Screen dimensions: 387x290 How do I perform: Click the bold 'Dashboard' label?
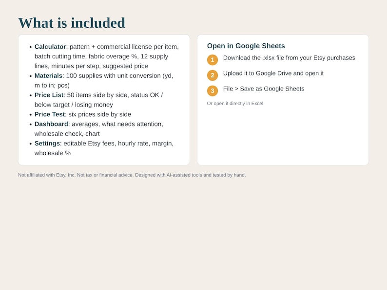coord(51,124)
